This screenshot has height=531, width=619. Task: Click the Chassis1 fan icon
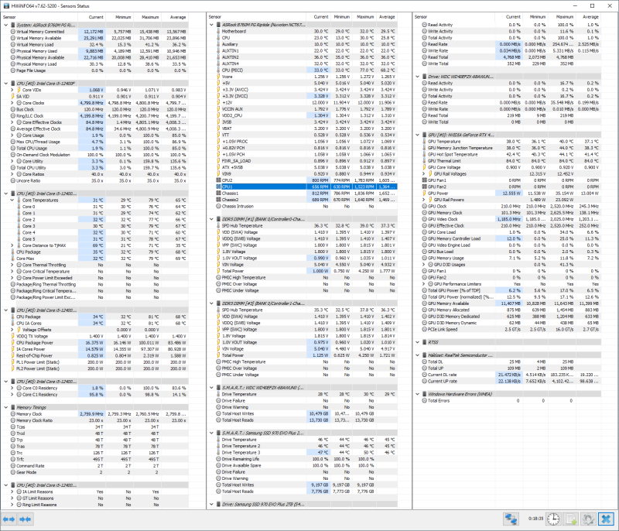point(218,194)
